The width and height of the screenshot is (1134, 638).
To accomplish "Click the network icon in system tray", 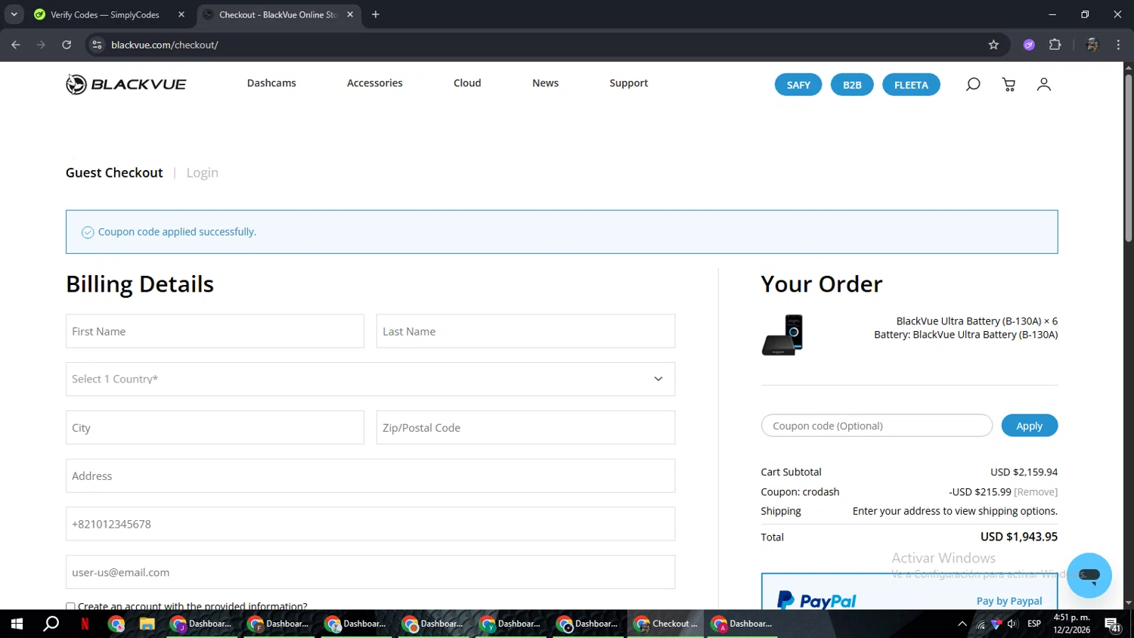I will [981, 624].
